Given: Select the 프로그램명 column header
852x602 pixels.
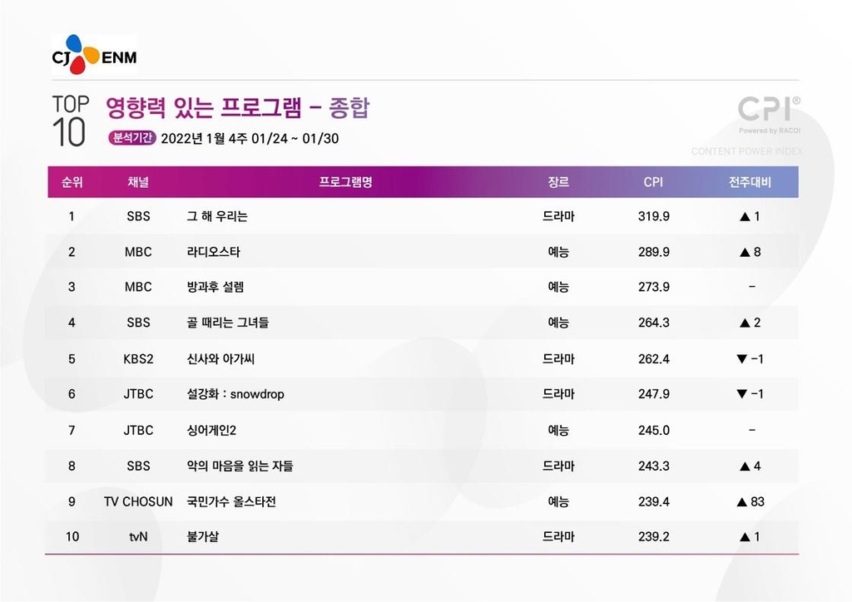Looking at the screenshot, I should (x=345, y=182).
